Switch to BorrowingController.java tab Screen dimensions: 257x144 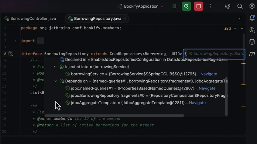(30, 19)
